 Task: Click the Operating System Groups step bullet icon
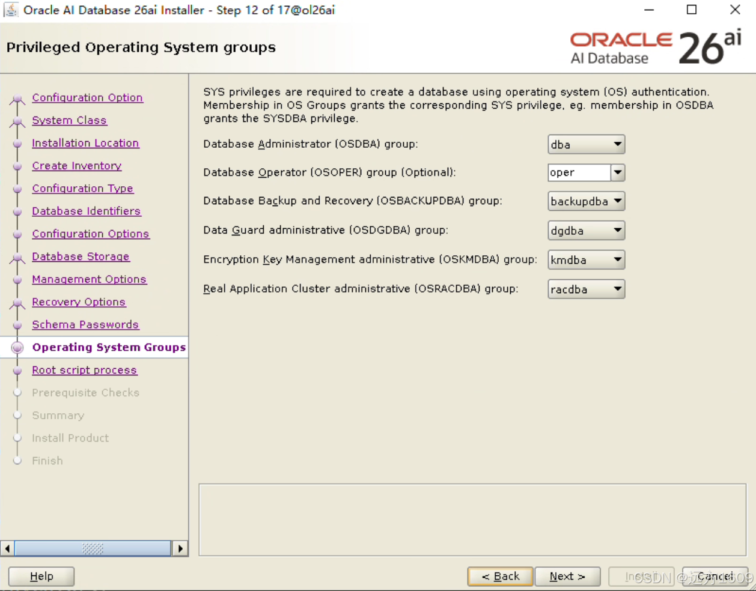(x=17, y=347)
